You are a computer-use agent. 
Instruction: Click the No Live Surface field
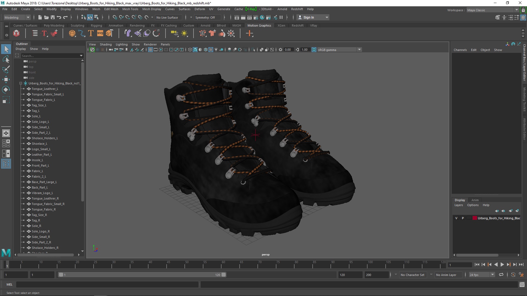(x=169, y=17)
